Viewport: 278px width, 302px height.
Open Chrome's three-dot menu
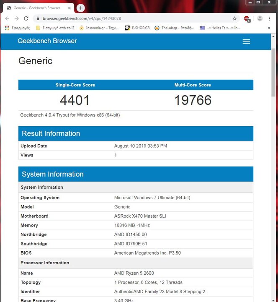269,18
